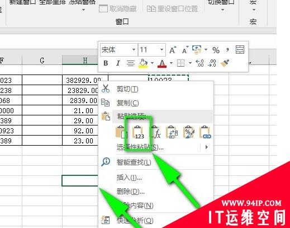Click Format Painter brush icon
Viewport: 290px width, 228px height.
pyautogui.click(x=225, y=63)
